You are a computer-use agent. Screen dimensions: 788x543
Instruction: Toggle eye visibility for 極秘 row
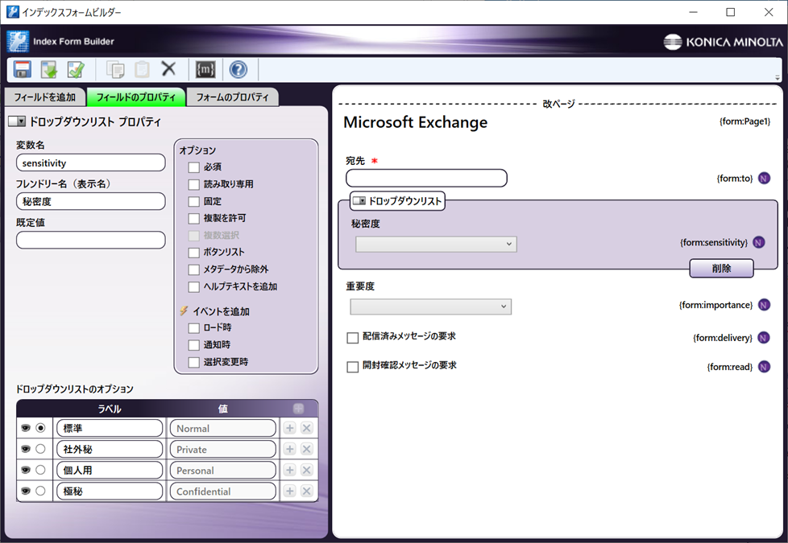(x=26, y=491)
